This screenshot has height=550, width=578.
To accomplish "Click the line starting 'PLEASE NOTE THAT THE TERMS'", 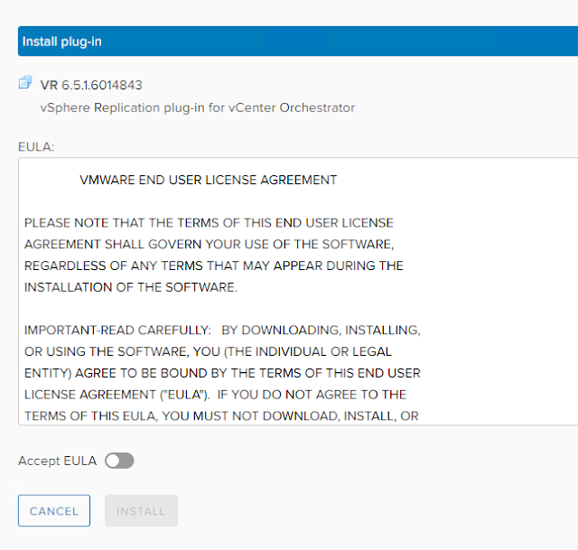I will coord(209,223).
